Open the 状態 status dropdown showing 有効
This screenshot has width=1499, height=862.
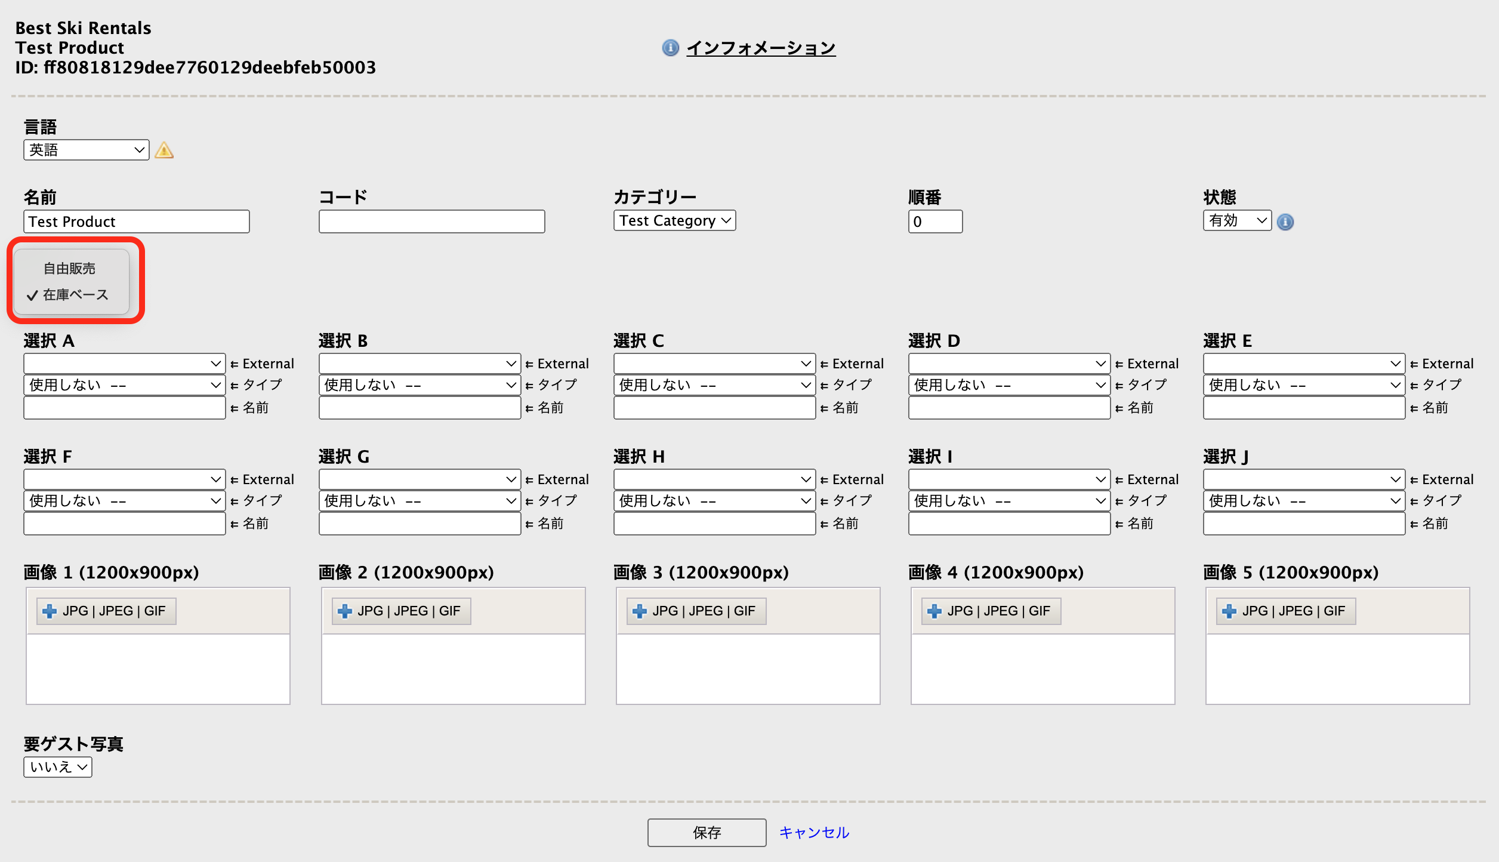[1237, 221]
